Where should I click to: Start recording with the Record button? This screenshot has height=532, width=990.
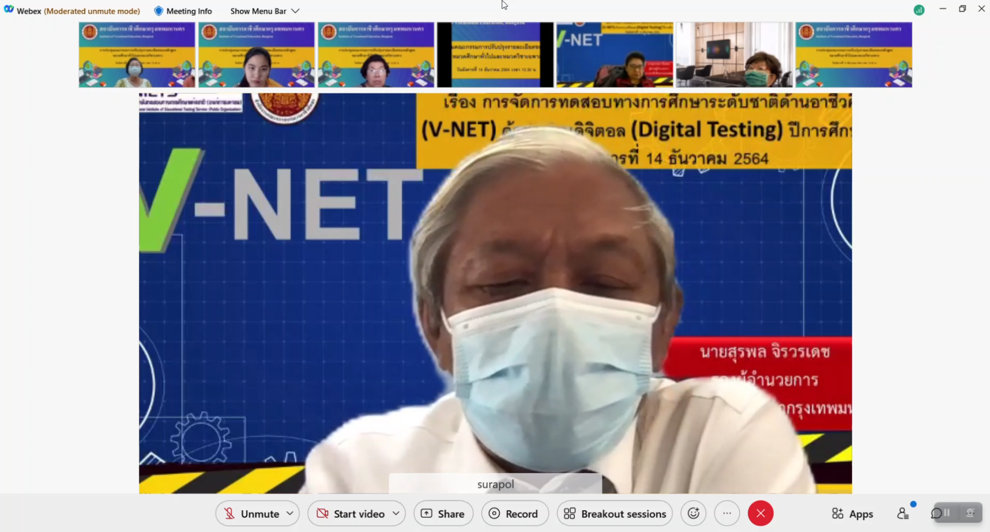pos(514,514)
